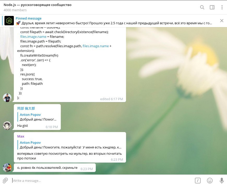Screen dimensions: 227x185
Task: Click the 6:18 PM timestamp
Action: tap(52, 127)
